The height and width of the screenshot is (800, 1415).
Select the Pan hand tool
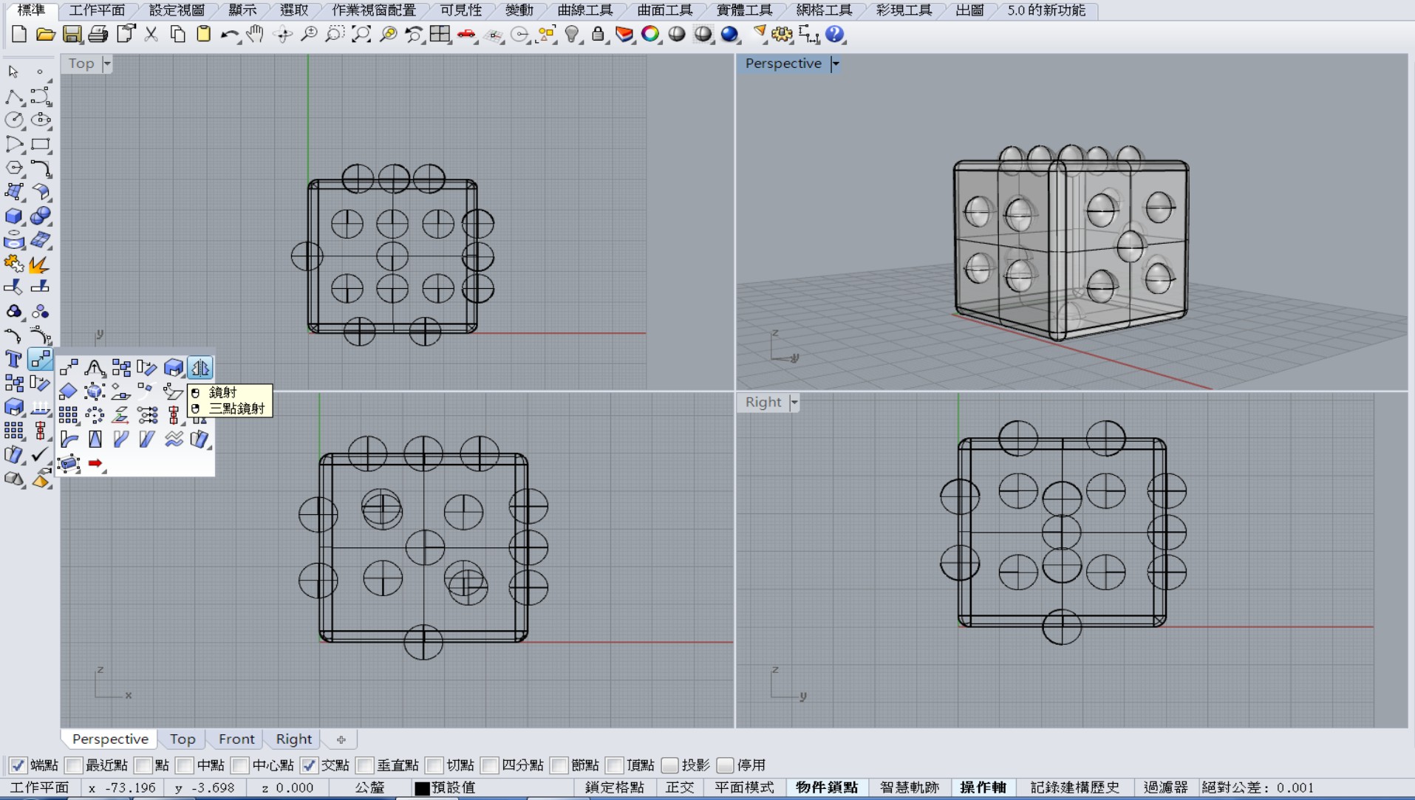click(x=256, y=34)
